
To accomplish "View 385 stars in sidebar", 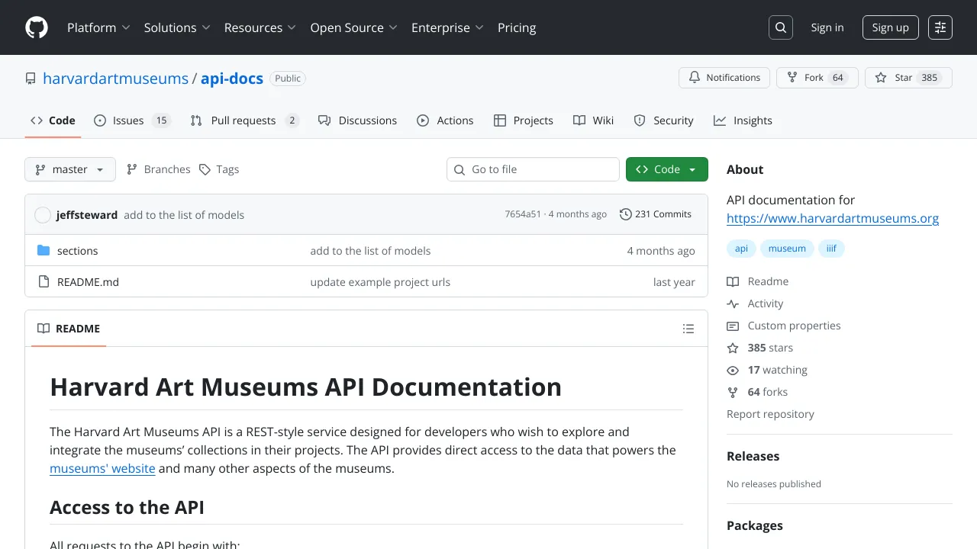I will tap(760, 348).
